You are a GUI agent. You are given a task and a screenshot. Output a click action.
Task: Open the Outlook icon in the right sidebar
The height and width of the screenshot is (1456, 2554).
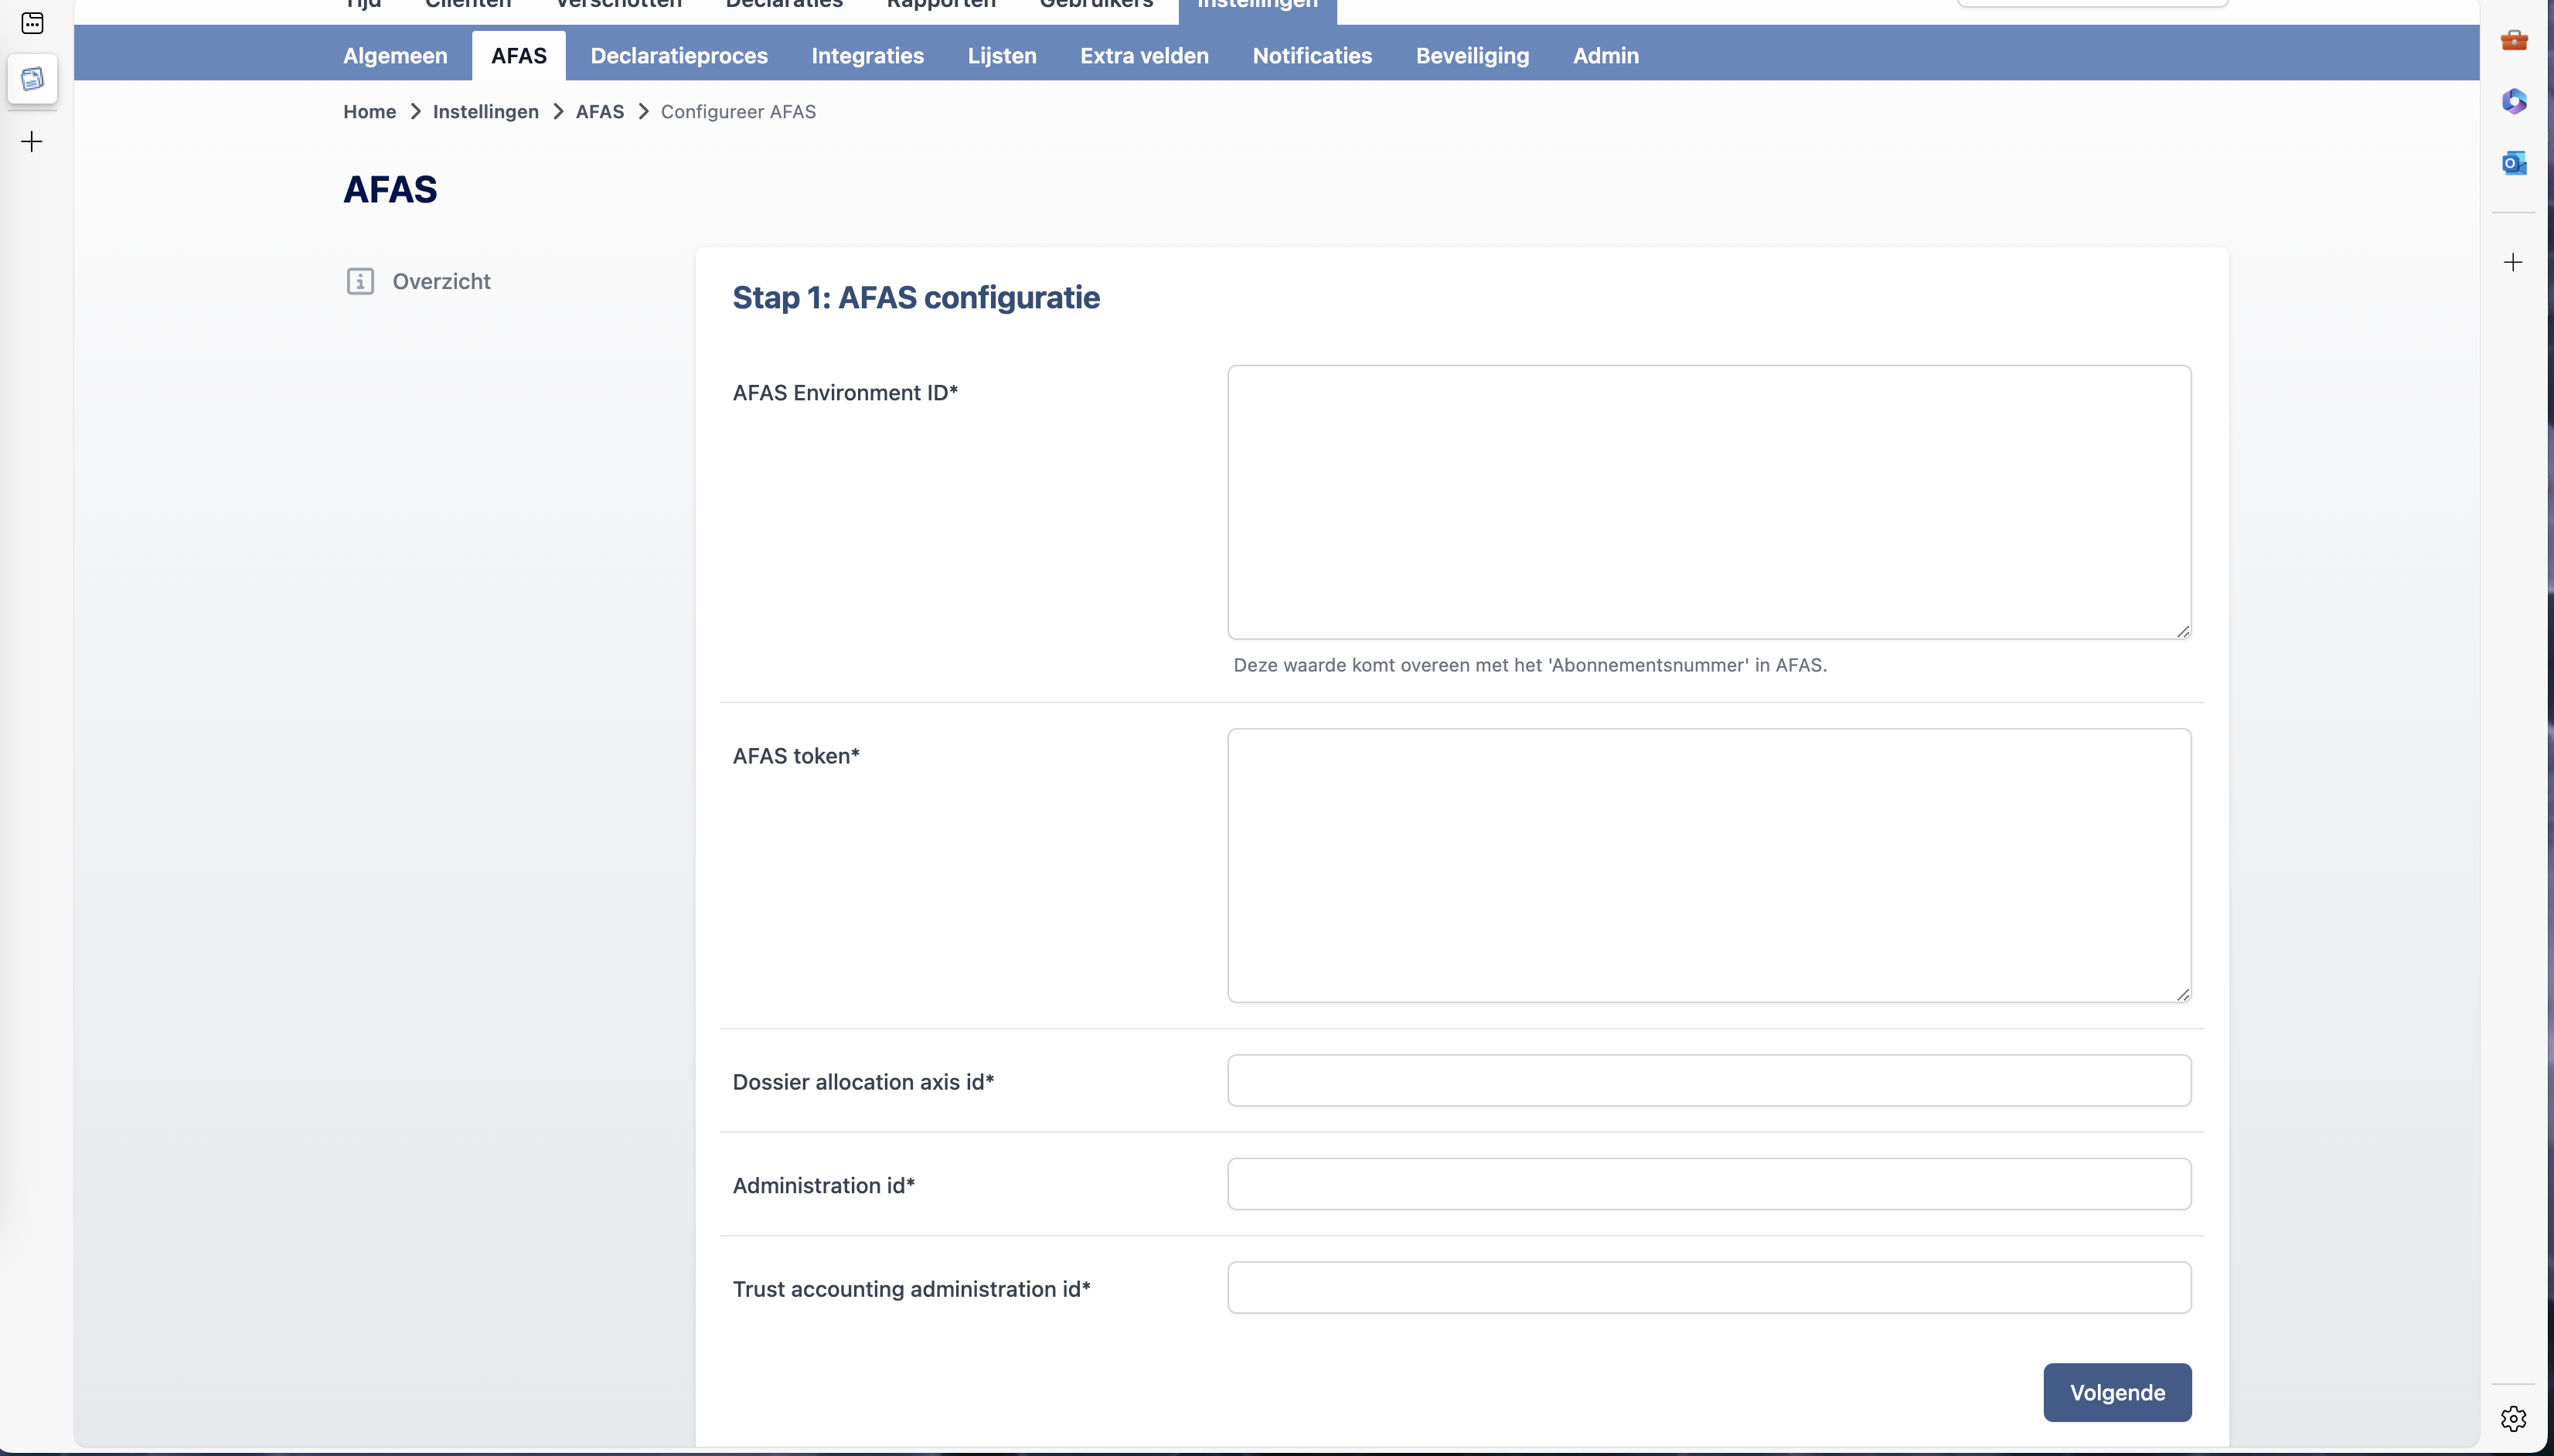(x=2514, y=162)
